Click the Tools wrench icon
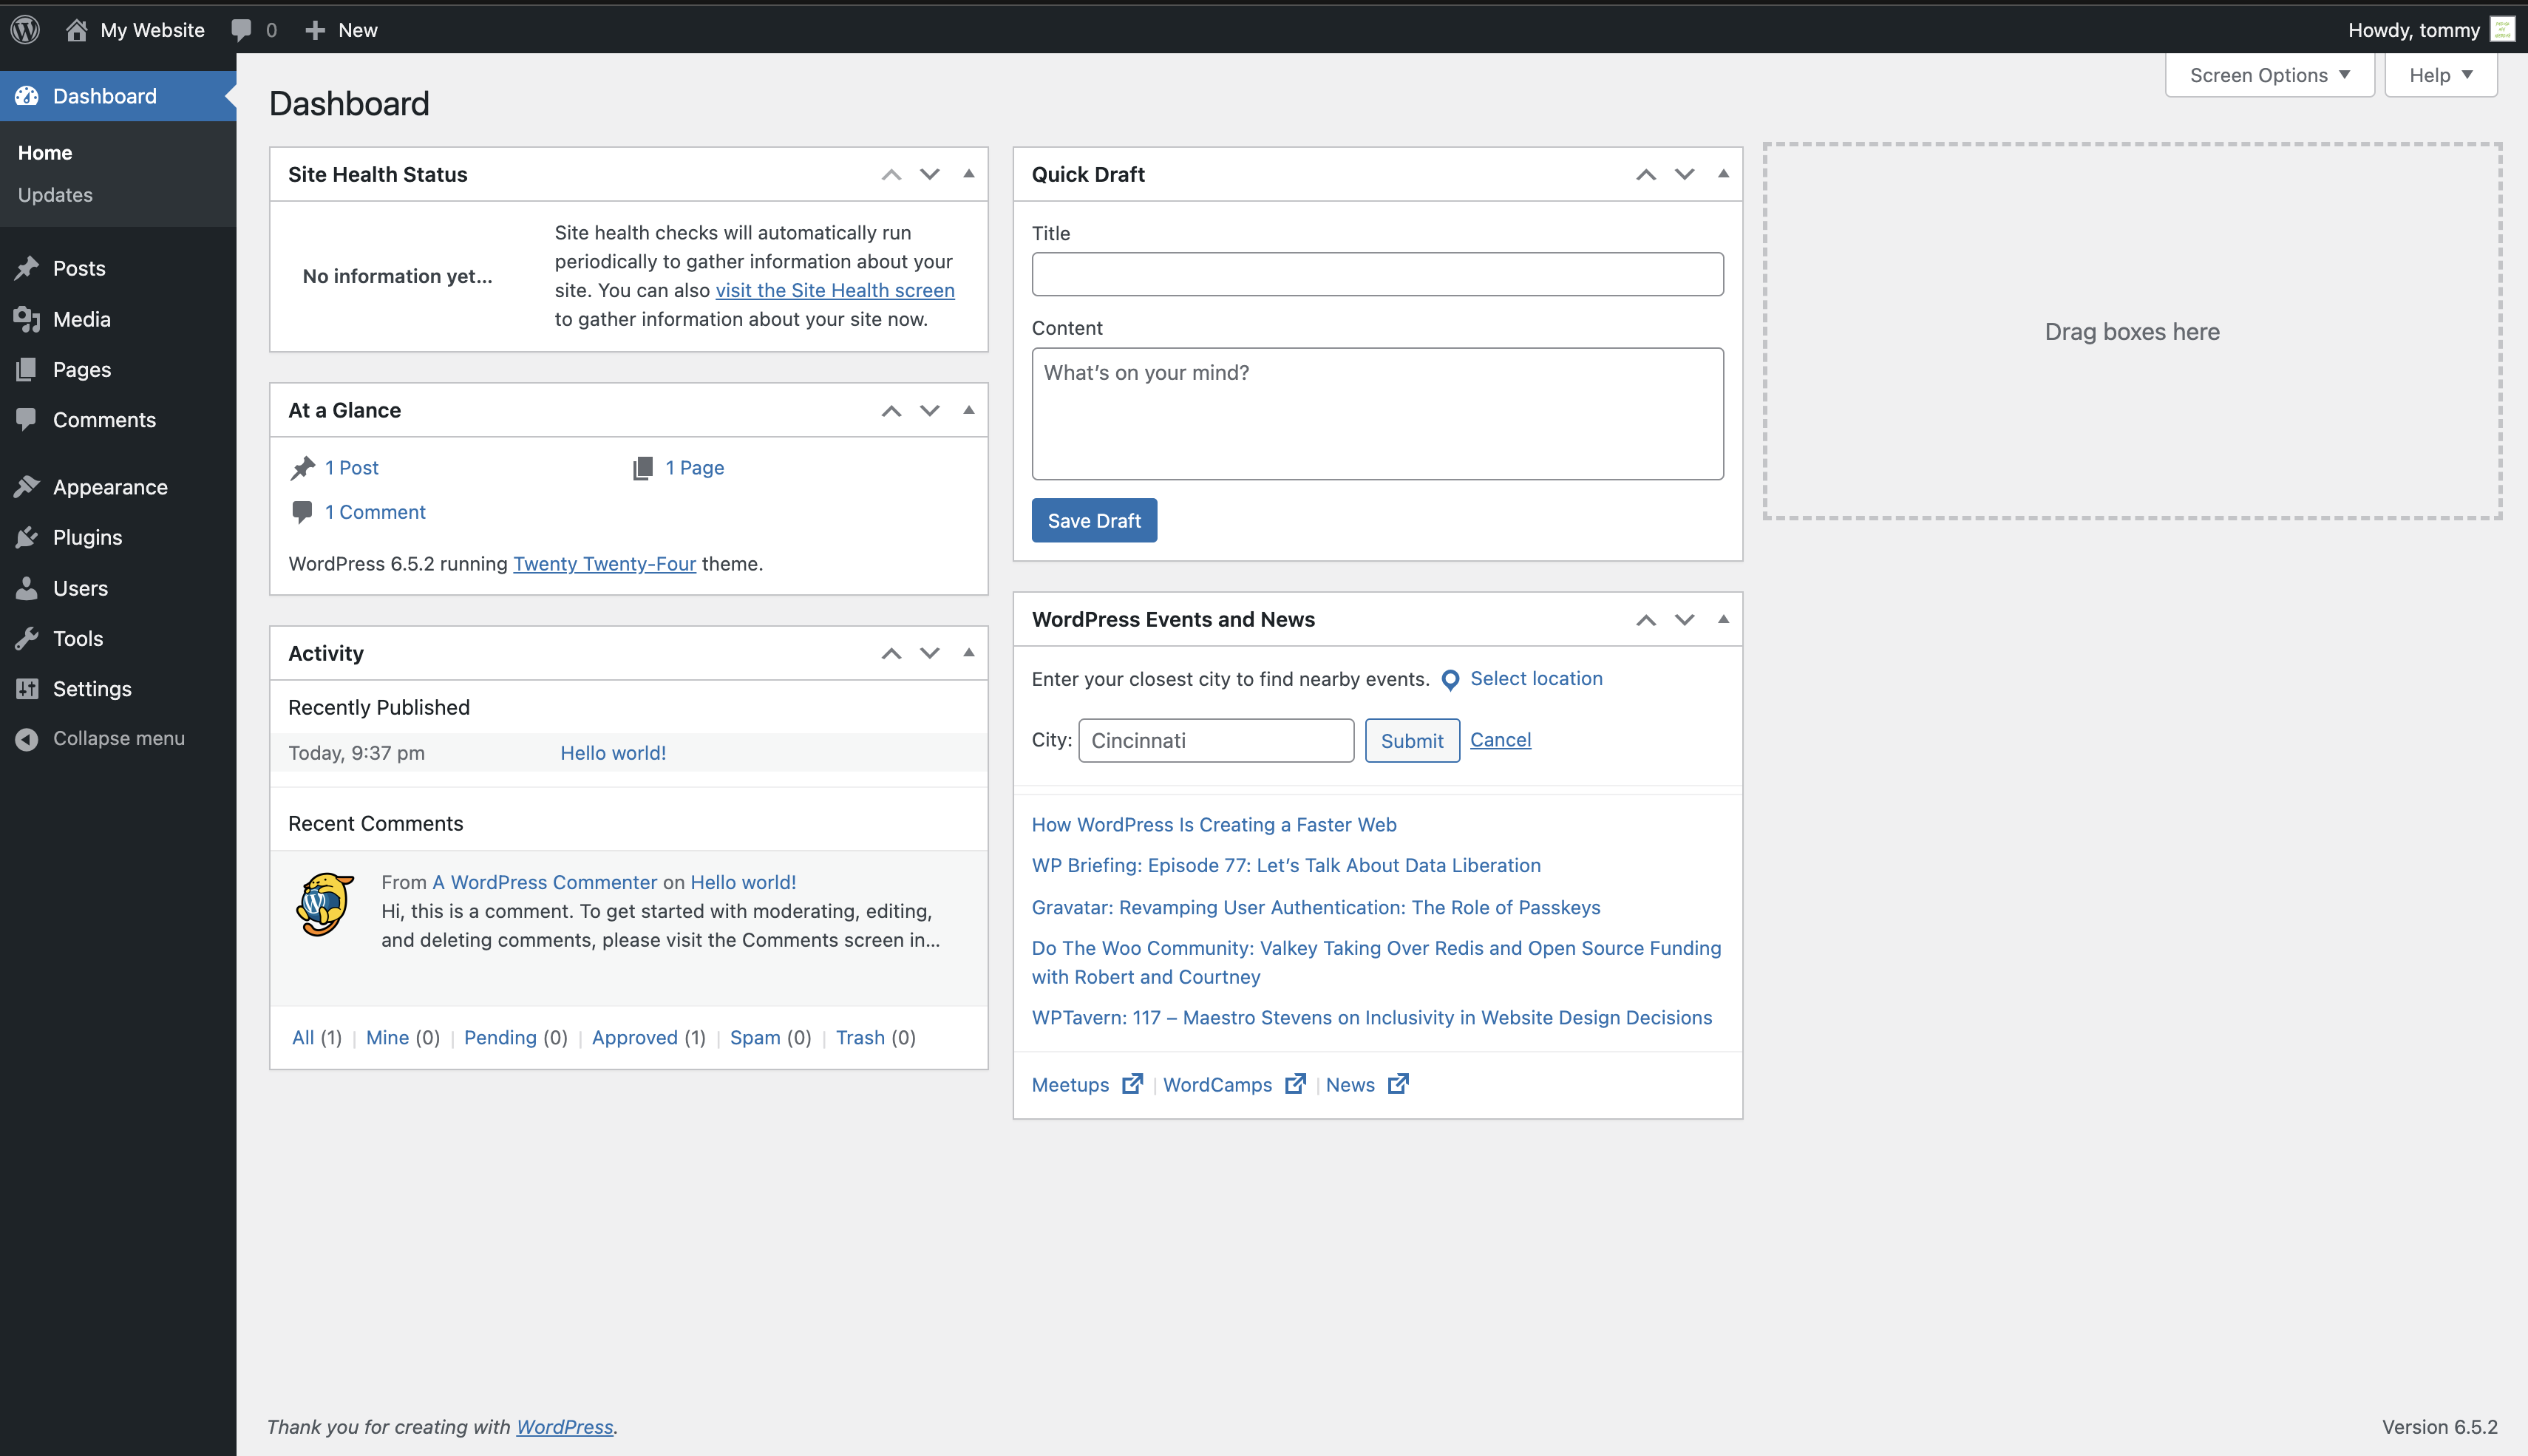 click(x=27, y=638)
